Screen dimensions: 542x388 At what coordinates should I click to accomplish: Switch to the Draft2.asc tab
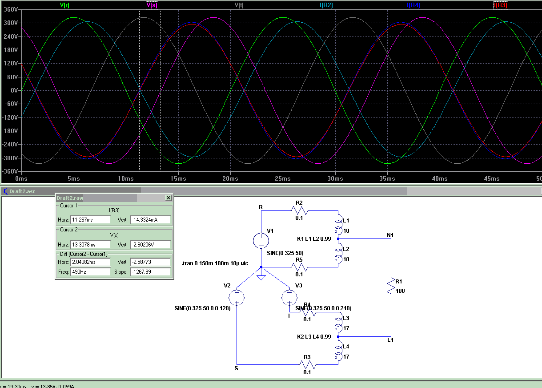22,191
